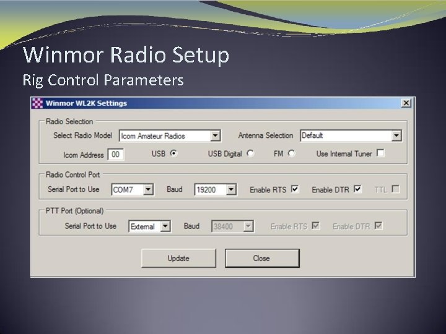Click the Radio Selection group label

[x=69, y=122]
